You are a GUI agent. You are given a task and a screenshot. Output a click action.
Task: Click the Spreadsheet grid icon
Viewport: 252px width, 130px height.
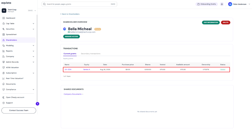[3, 35]
